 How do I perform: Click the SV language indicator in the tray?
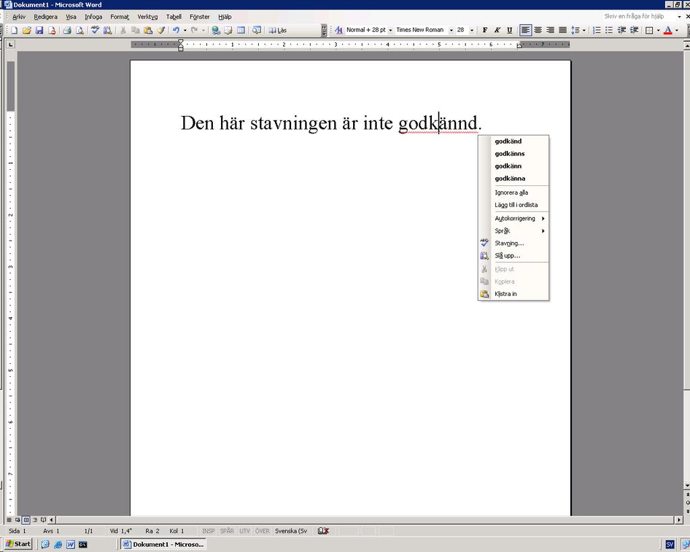coord(669,545)
